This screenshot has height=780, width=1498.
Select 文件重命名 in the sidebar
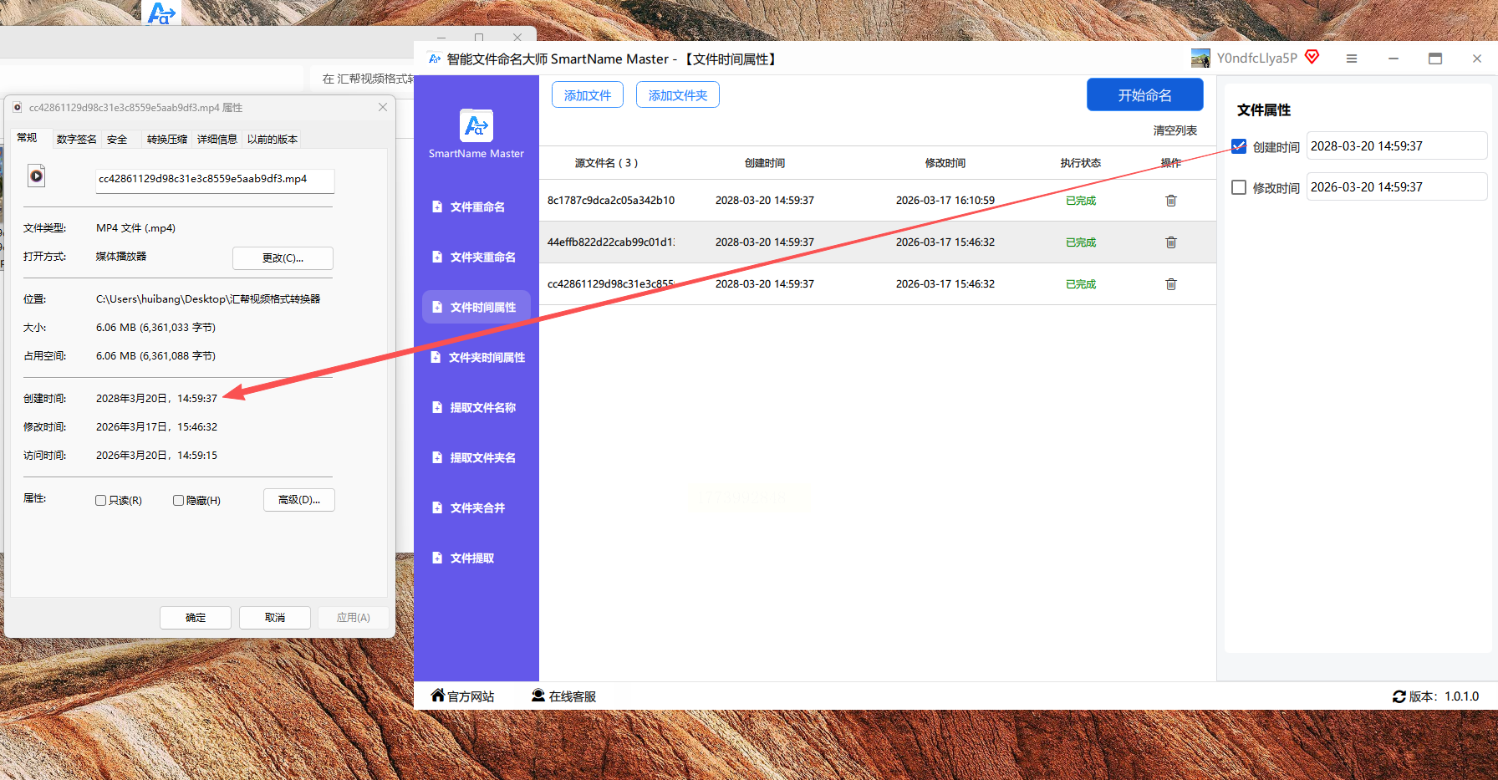(476, 207)
